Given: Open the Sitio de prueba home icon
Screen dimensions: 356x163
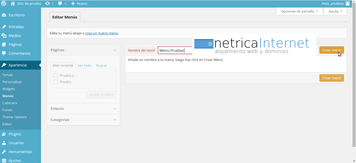Looking at the screenshot, I should point(13,3).
